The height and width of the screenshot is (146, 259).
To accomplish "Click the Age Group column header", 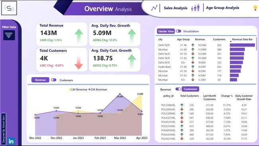I will 183,39.
